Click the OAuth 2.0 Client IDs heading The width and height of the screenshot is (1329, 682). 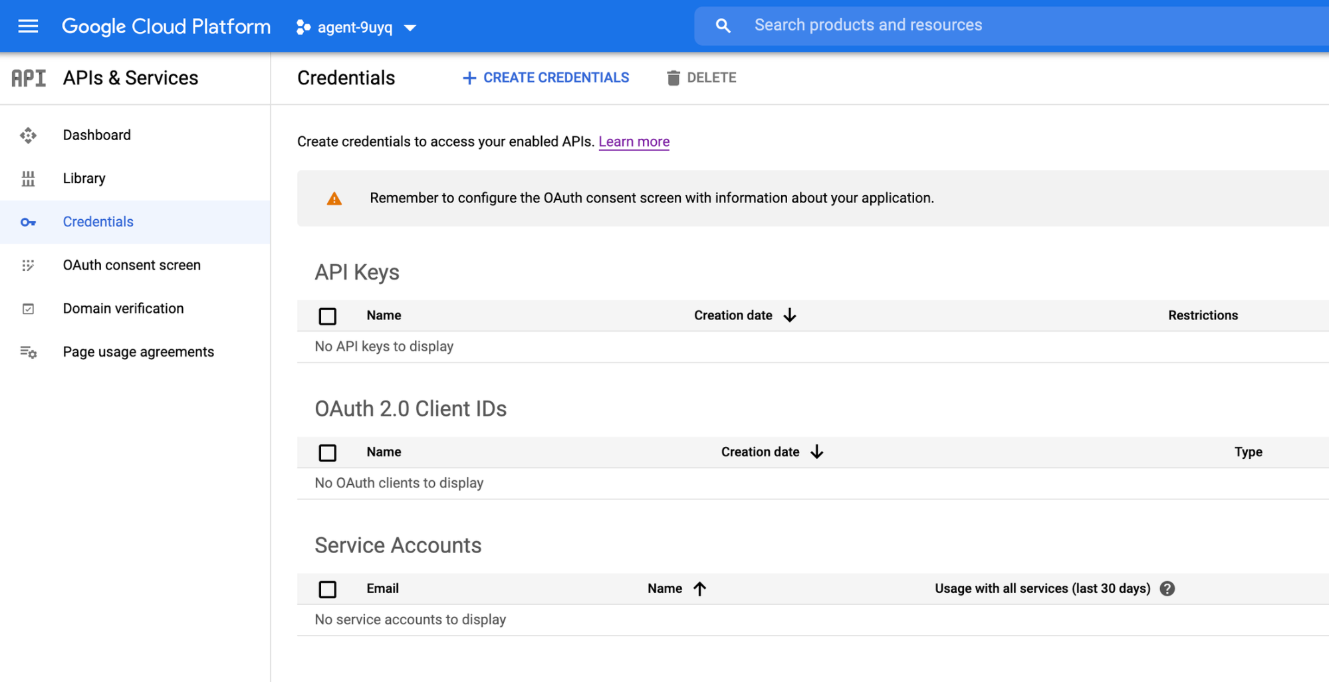[x=411, y=409]
